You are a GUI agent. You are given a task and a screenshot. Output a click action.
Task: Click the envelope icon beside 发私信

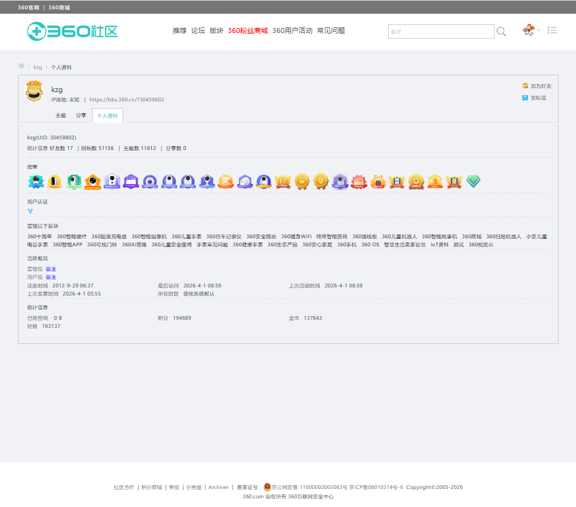coord(525,98)
